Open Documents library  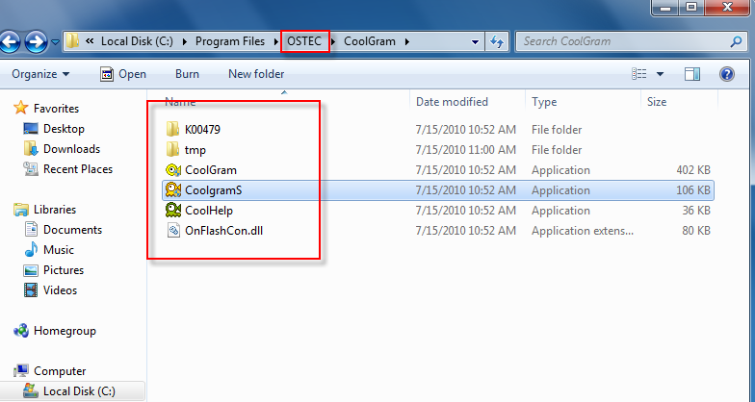tap(73, 230)
